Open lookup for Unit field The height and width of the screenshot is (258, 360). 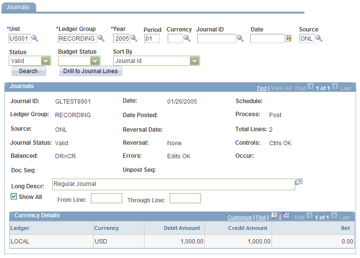click(x=35, y=38)
